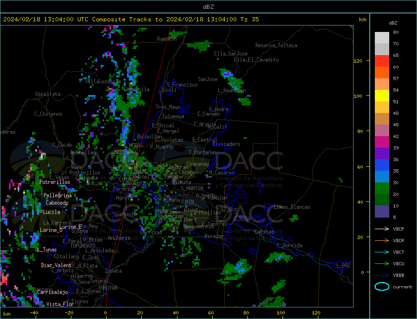Click the Uspallata map label
The image size is (417, 319).
click(48, 94)
